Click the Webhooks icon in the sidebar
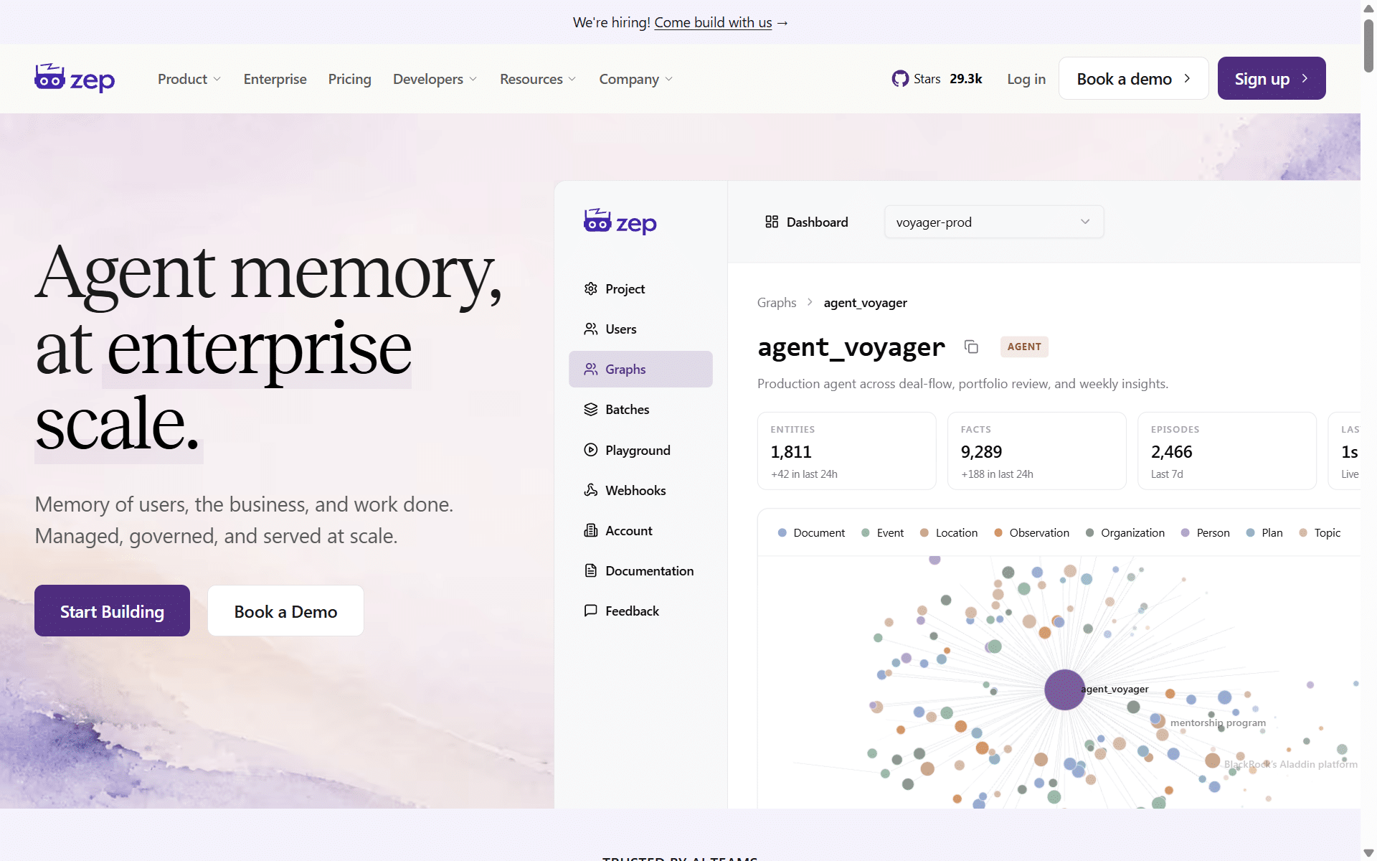Image resolution: width=1377 pixels, height=861 pixels. [x=591, y=490]
